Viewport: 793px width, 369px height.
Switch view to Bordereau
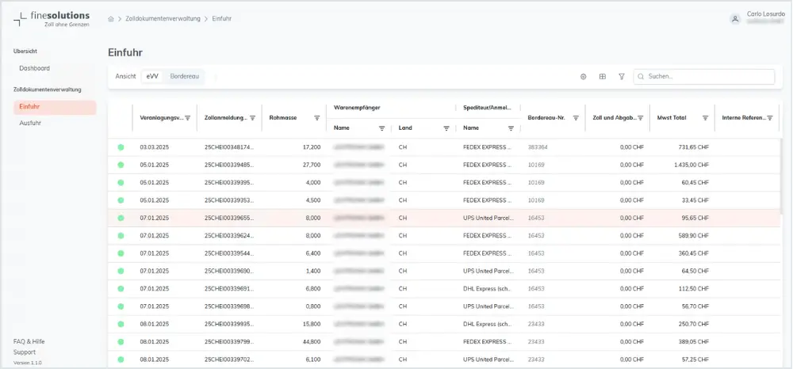click(185, 77)
